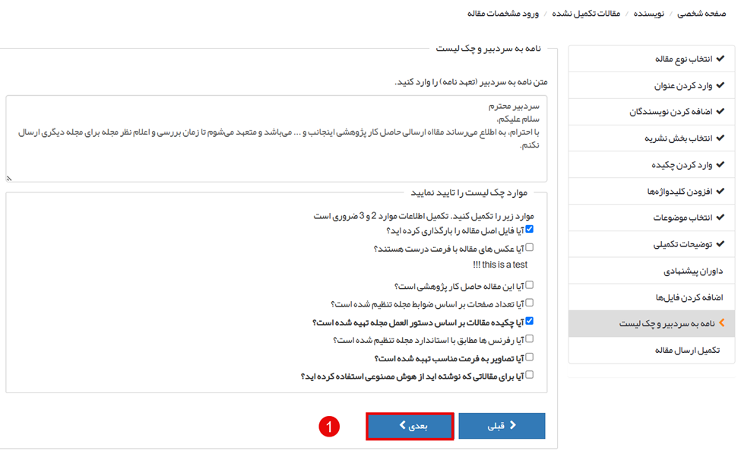
Task: Check 'آیا تصاویر به فرمت مناسب تهیه شده است؟'
Action: pyautogui.click(x=530, y=356)
